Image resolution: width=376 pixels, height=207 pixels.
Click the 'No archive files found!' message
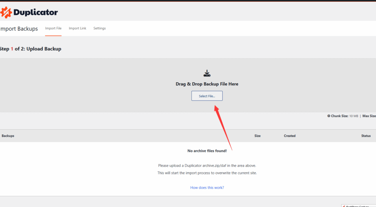click(207, 151)
